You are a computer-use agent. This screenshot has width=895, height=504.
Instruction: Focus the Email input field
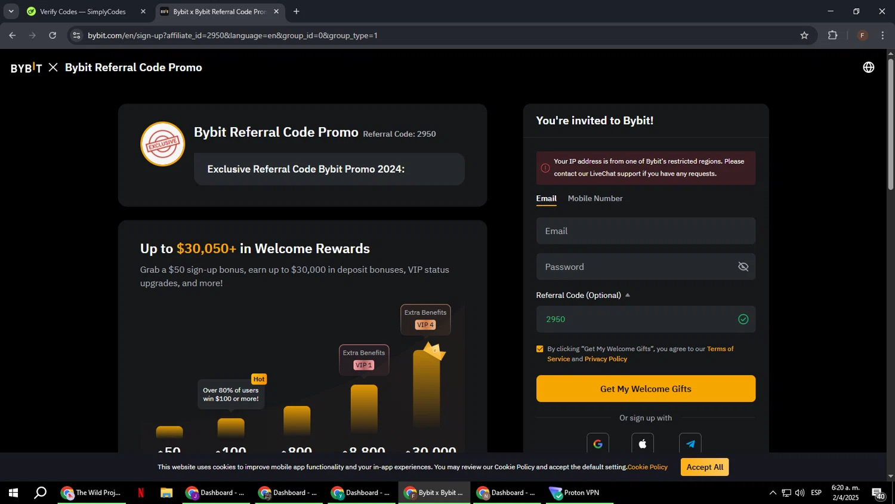point(646,231)
